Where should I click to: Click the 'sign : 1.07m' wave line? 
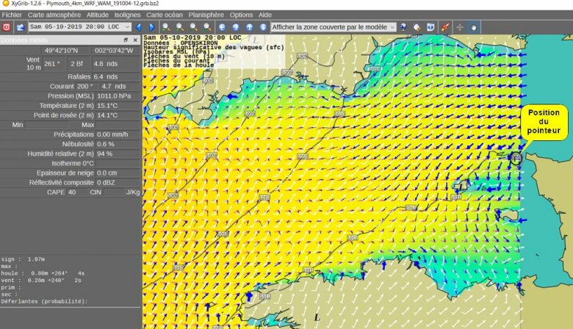click(23, 259)
